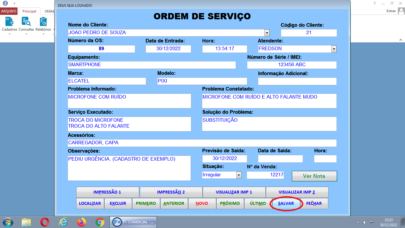Screen dimensions: 405x228
Task: Switch to F+ COMERCIAL taskbar item
Action: pos(133,222)
